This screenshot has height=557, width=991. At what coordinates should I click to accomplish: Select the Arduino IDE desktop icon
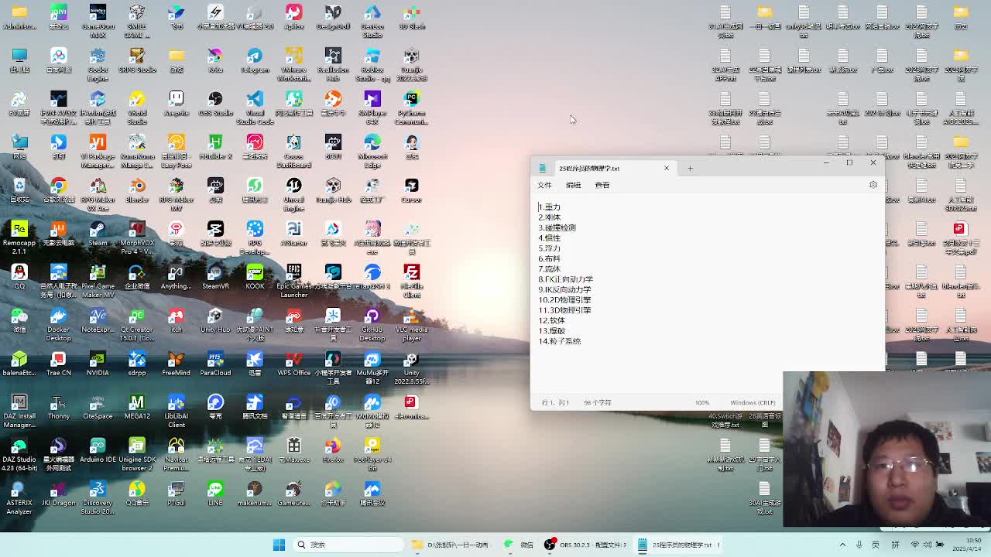(x=98, y=450)
